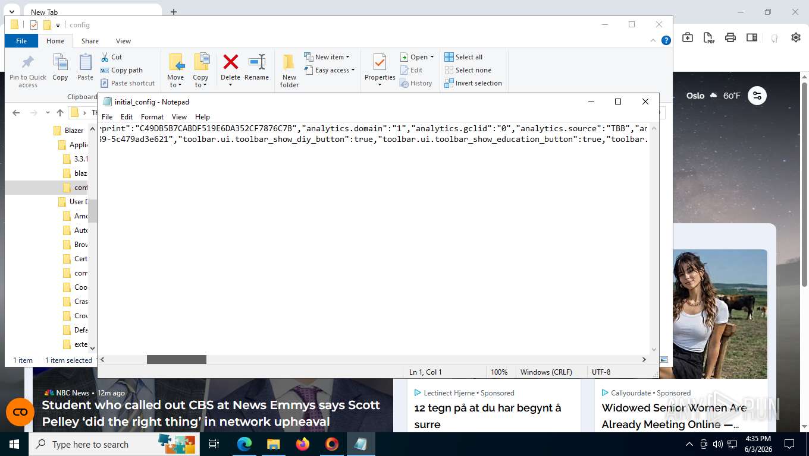Switch to the Share ribbon tab
Image resolution: width=809 pixels, height=456 pixels.
click(90, 41)
